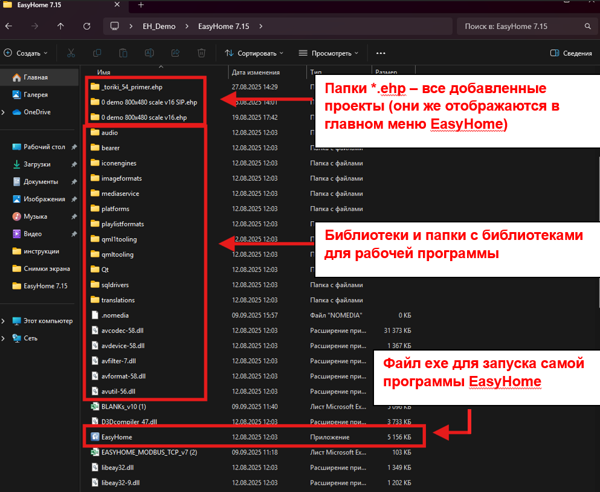
Task: Refresh the current folder view
Action: pos(87,27)
